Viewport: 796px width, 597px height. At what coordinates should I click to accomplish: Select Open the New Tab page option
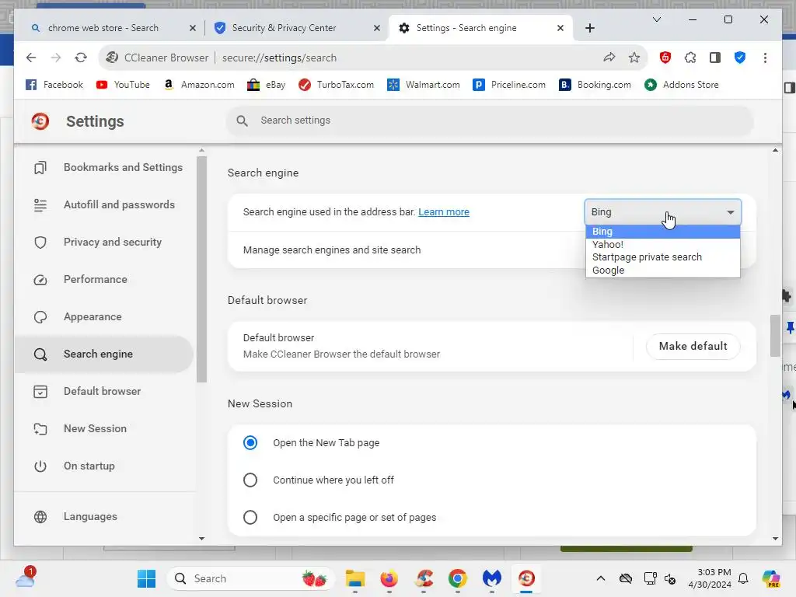pos(250,442)
